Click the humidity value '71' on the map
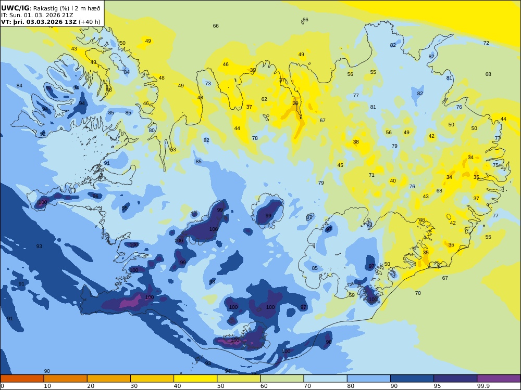 click(x=371, y=175)
